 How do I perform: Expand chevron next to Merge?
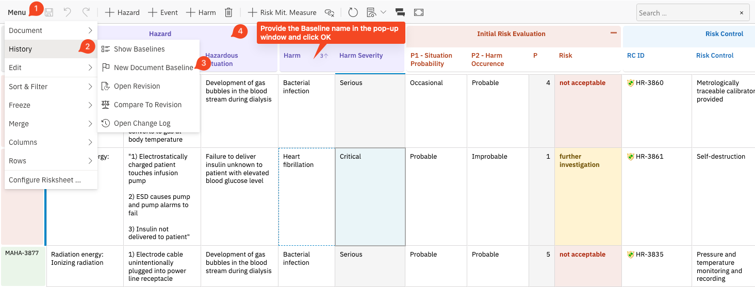click(x=90, y=124)
